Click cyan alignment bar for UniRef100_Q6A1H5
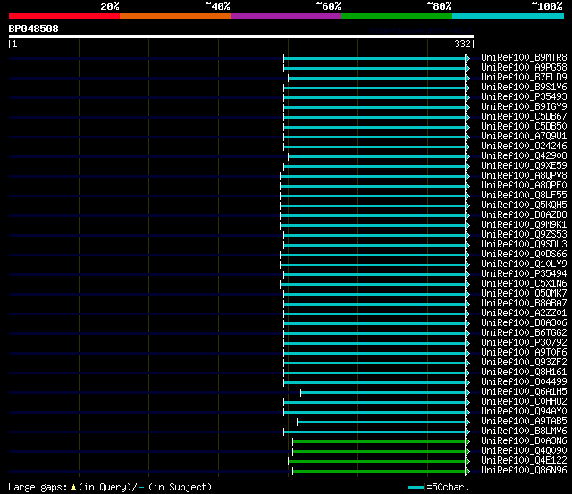The height and width of the screenshot is (494, 572). pyautogui.click(x=383, y=393)
